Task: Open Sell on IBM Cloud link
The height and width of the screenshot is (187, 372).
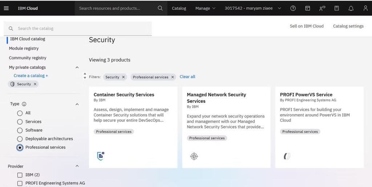Action: point(307,26)
